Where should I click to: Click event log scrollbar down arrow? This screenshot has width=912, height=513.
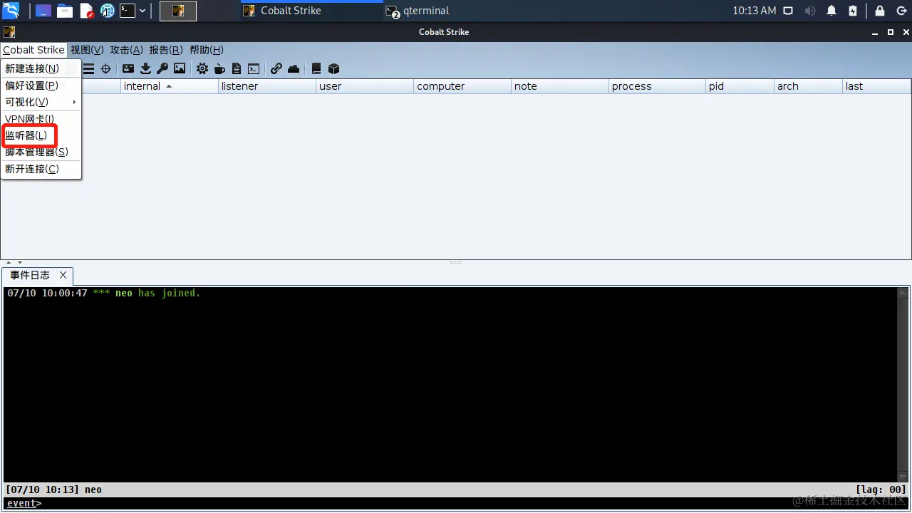coord(903,477)
